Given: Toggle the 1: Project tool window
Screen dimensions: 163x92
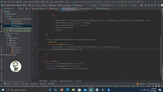Looking at the screenshot, I should click(1, 28).
